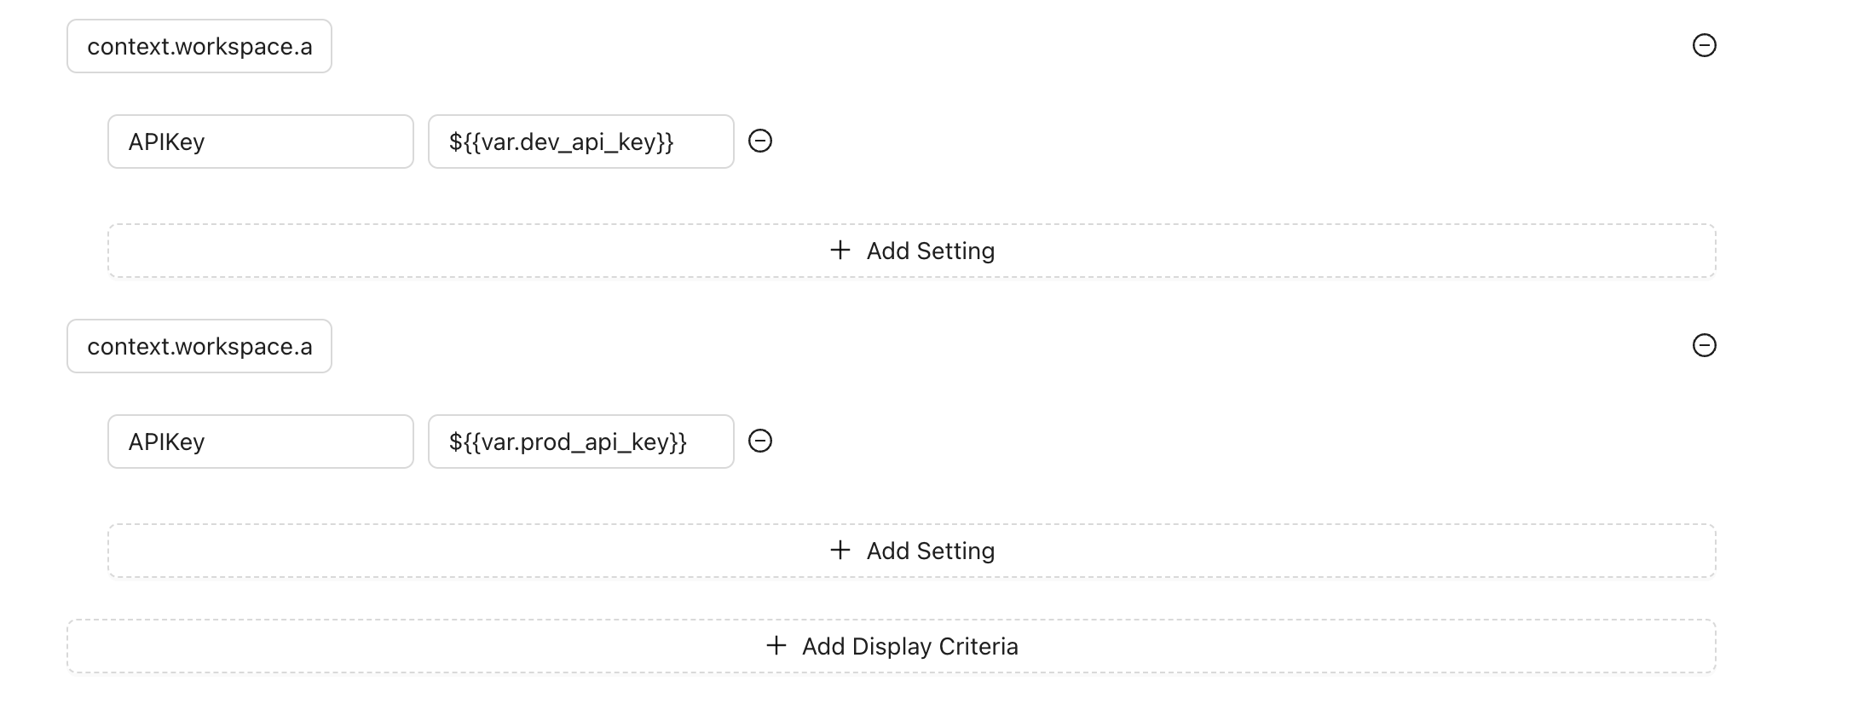
Task: Delete the ${{var.dev_api_key}} setting row
Action: pos(760,141)
